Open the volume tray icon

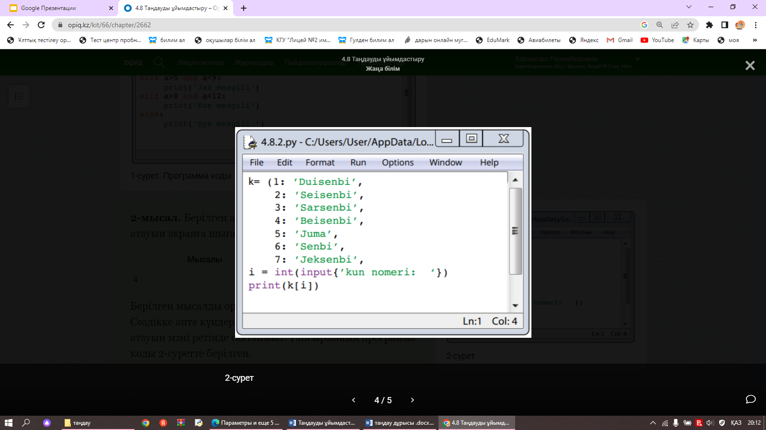(x=710, y=423)
